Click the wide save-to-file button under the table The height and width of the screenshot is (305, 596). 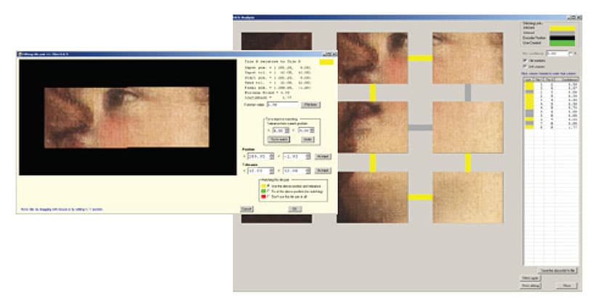pyautogui.click(x=557, y=270)
